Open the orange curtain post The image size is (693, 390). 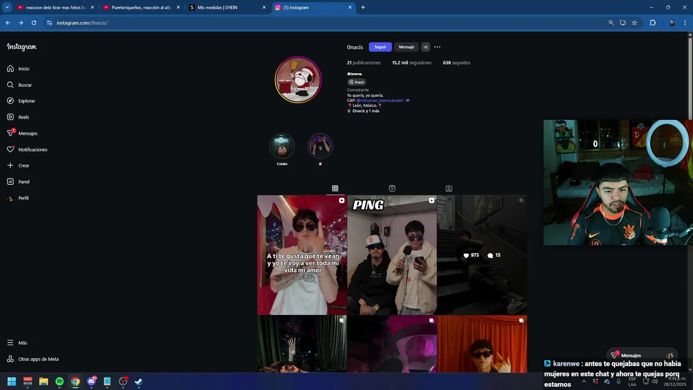482,344
